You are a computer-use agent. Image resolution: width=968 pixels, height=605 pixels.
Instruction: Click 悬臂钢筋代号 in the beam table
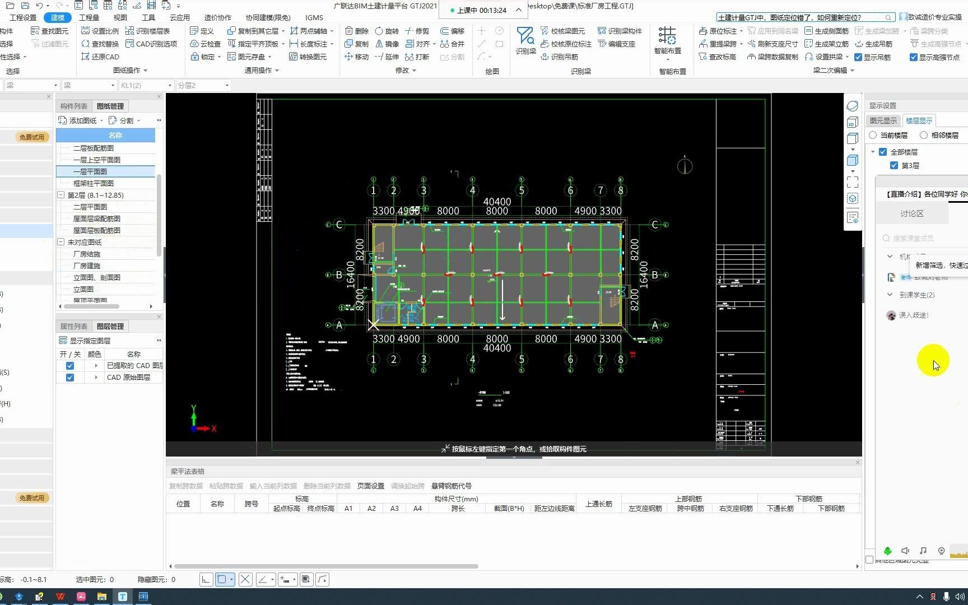(x=452, y=486)
